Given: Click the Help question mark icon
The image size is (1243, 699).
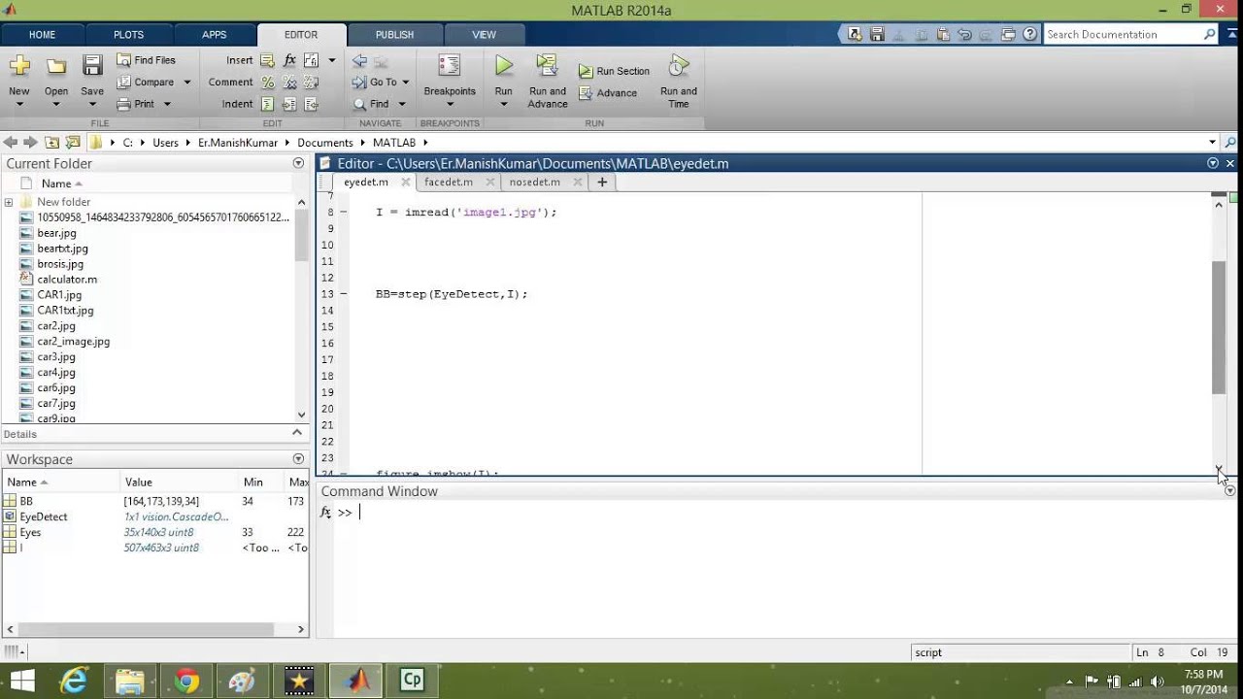Looking at the screenshot, I should (x=1029, y=34).
